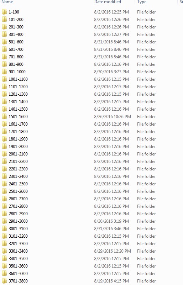
Task: Click the 8/26/2016 10:26 PM date entry
Action: coord(113,116)
